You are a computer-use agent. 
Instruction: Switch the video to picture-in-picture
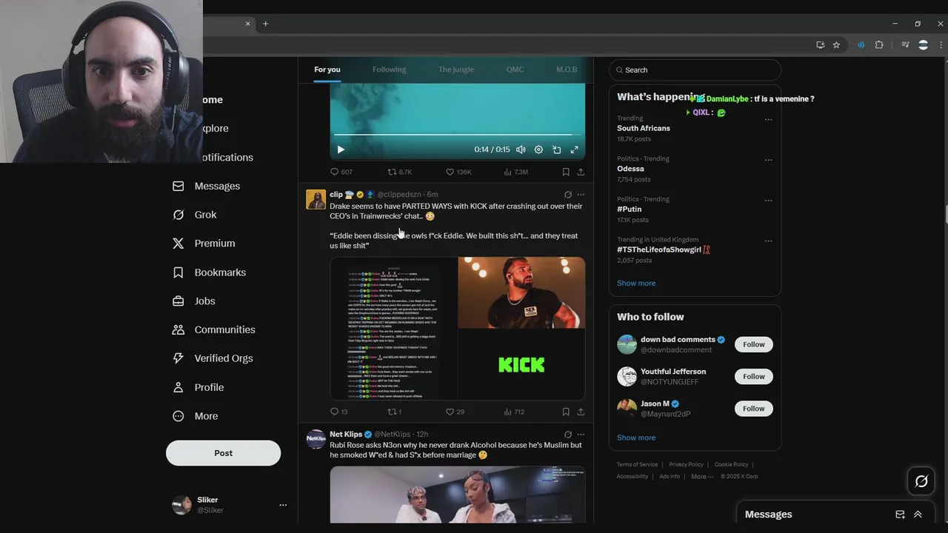[x=556, y=150]
